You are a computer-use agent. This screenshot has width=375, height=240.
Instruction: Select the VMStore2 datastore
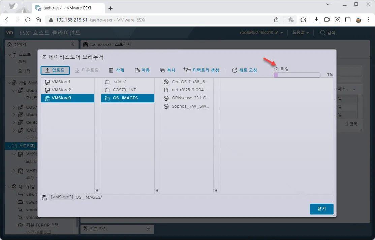(61, 90)
